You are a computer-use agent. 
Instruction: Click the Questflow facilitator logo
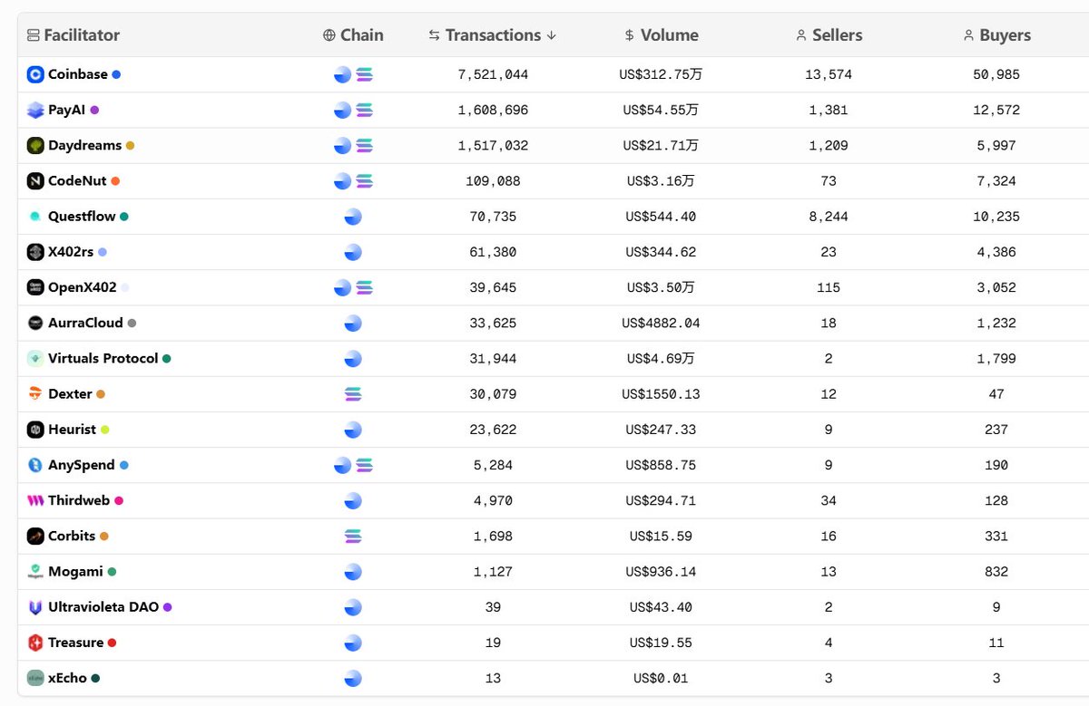35,217
